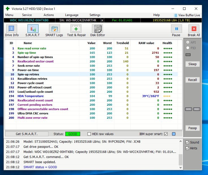Screen dimensions: 208x175
Task: Click the RAW value column header
Action: pos(146,43)
